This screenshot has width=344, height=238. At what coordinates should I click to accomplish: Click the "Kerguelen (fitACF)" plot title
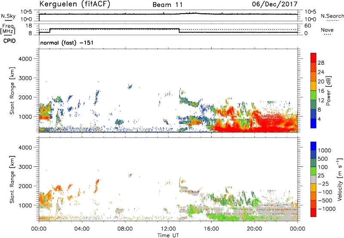tap(74, 4)
